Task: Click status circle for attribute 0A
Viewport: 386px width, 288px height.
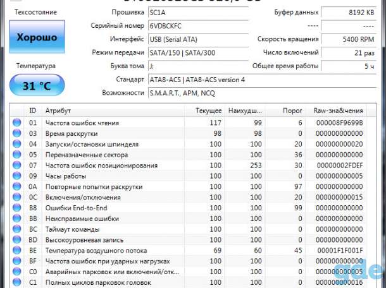Action: click(x=16, y=186)
